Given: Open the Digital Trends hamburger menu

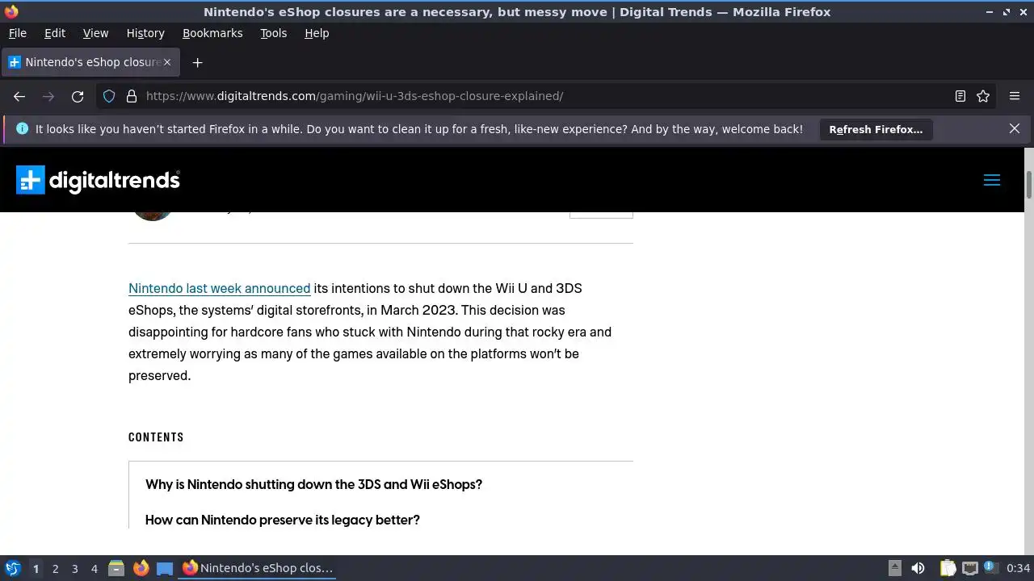Looking at the screenshot, I should click(x=992, y=180).
